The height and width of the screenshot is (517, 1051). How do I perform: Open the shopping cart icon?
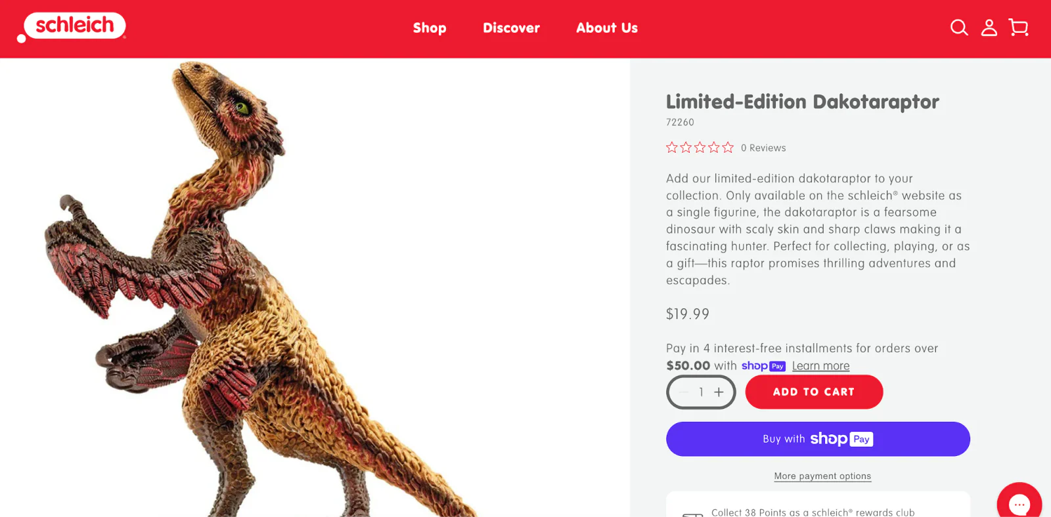(1019, 28)
